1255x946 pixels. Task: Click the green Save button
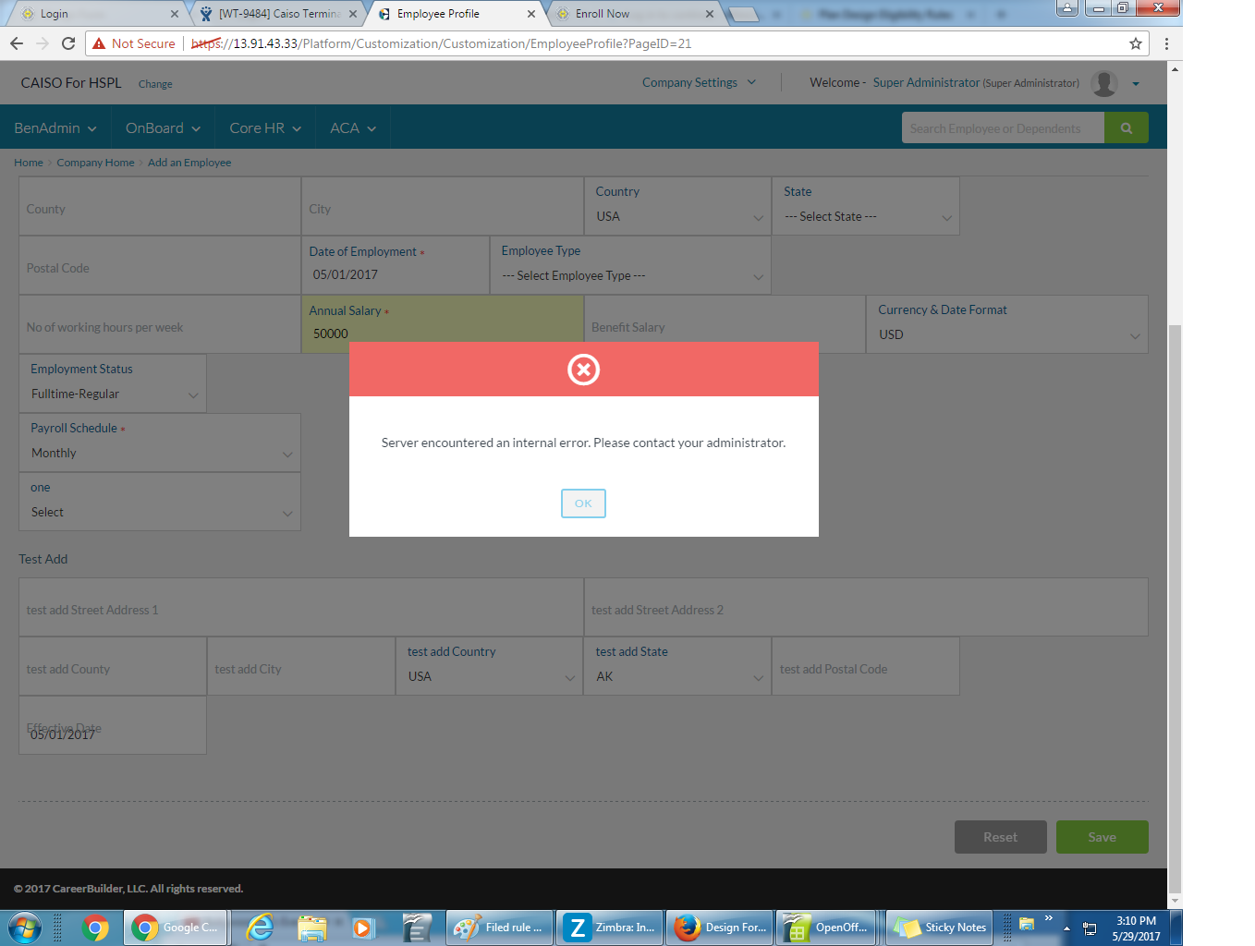(1102, 837)
